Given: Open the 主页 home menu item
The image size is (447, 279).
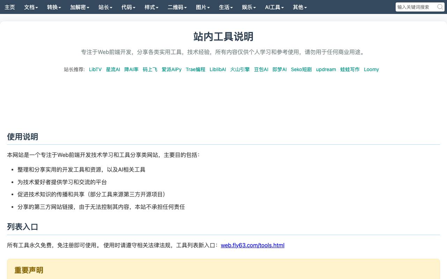Looking at the screenshot, I should pos(10,7).
